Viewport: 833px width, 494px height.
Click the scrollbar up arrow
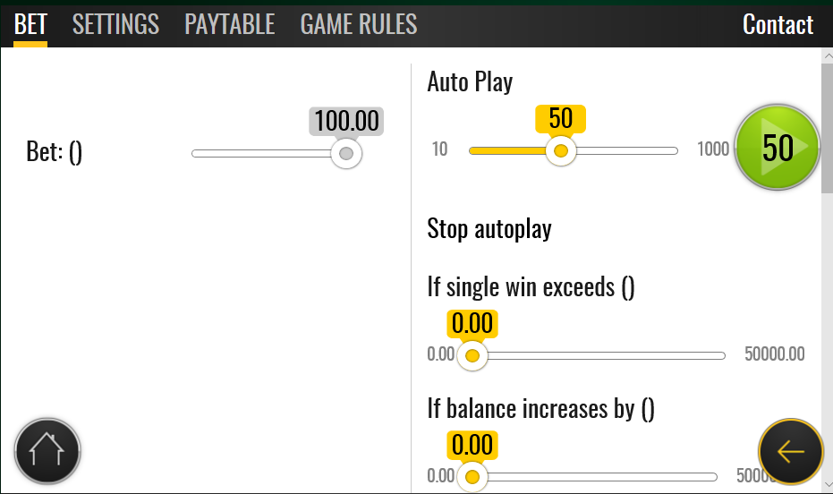coord(827,55)
